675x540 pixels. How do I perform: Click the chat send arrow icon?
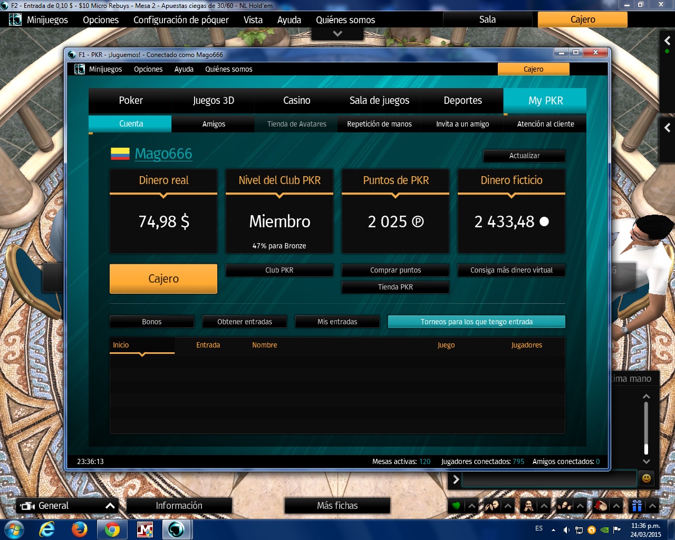tap(456, 479)
